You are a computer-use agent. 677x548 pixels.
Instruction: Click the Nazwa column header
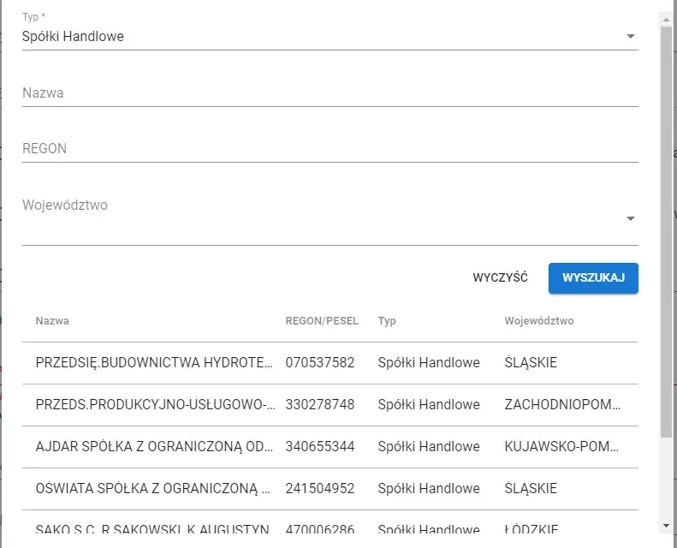click(x=52, y=321)
